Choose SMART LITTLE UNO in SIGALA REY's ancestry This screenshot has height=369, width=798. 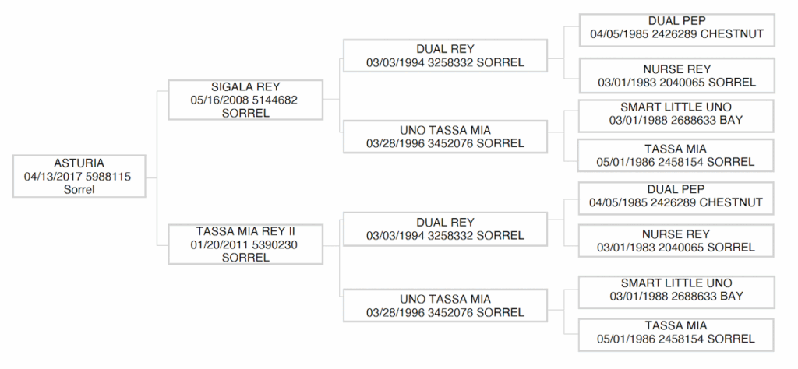[x=676, y=114]
